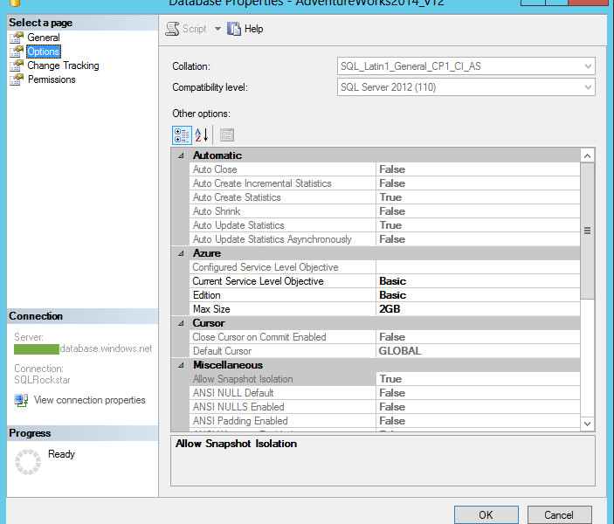Viewport: 614px width, 524px height.
Task: Select Auto Create Incremental Statistics row
Action: [384, 183]
